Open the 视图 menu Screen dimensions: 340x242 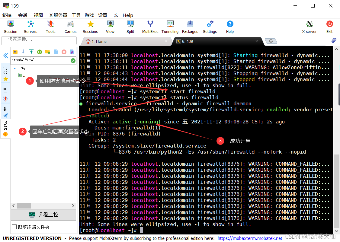38,15
